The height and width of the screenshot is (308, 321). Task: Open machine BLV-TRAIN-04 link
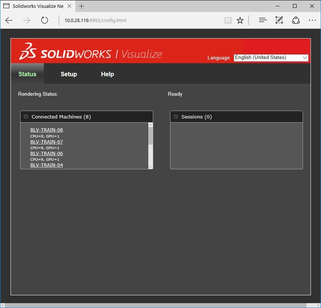click(46, 165)
